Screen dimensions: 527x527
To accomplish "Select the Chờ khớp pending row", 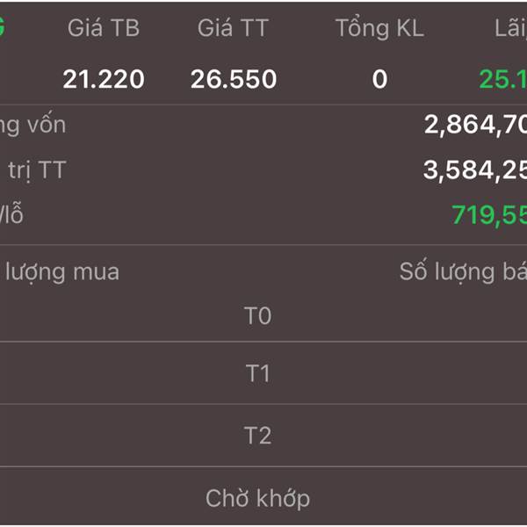I will tap(263, 498).
